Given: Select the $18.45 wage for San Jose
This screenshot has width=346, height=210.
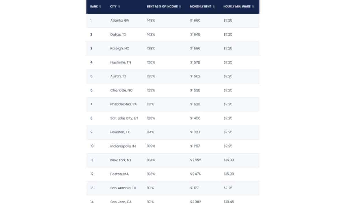Looking at the screenshot, I should [x=229, y=202].
